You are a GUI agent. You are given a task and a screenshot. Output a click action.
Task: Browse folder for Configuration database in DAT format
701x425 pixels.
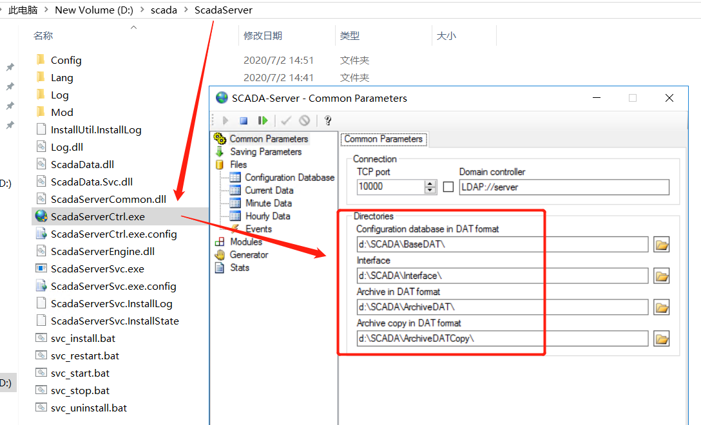[661, 245]
